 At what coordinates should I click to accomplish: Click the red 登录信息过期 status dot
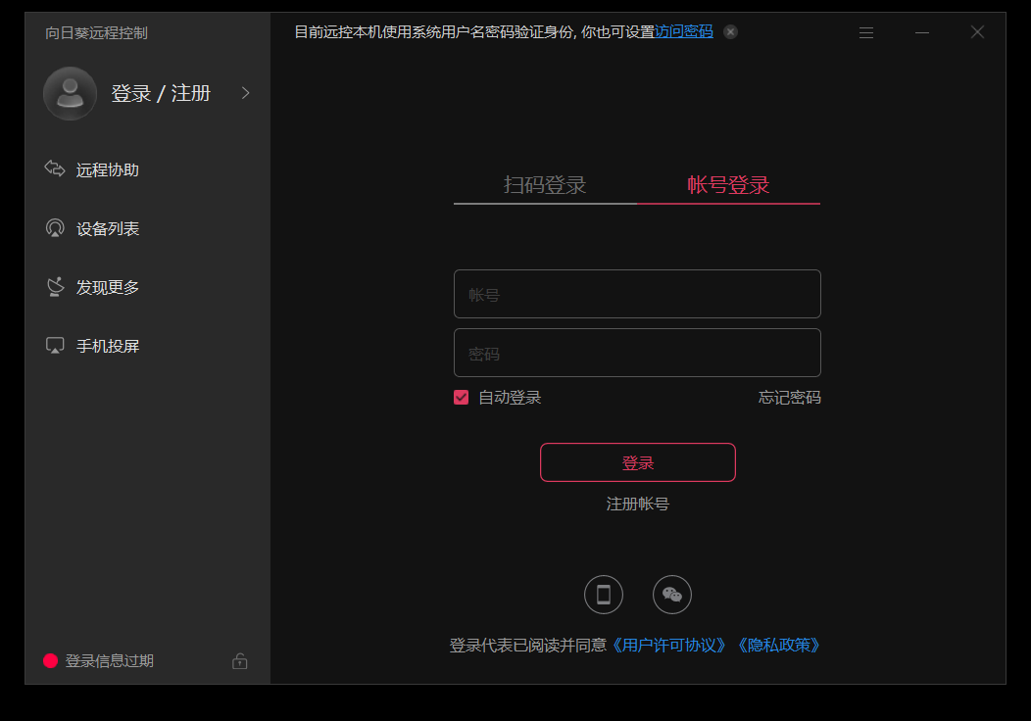tap(51, 660)
